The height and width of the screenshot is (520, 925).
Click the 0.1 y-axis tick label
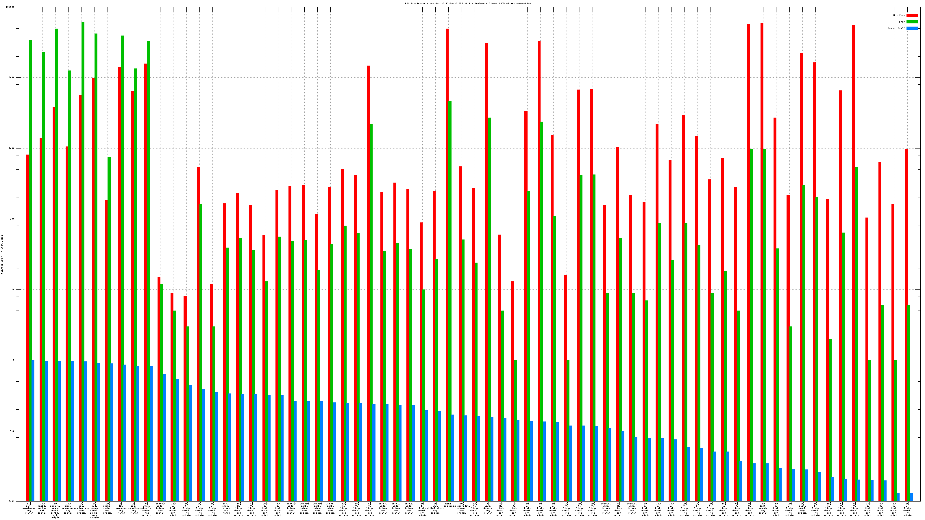coord(12,431)
